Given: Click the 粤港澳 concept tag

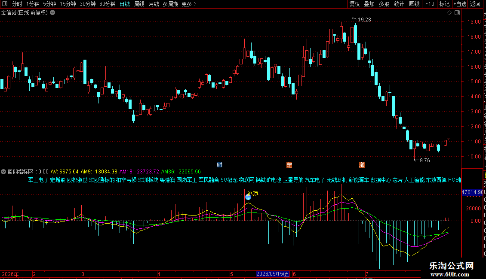Looking at the screenshot, I should point(167,180).
